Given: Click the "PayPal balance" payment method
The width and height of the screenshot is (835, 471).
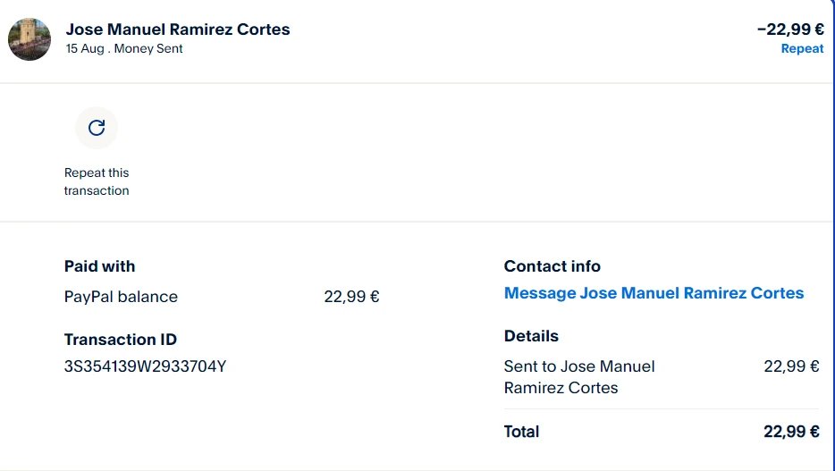Looking at the screenshot, I should [x=121, y=297].
